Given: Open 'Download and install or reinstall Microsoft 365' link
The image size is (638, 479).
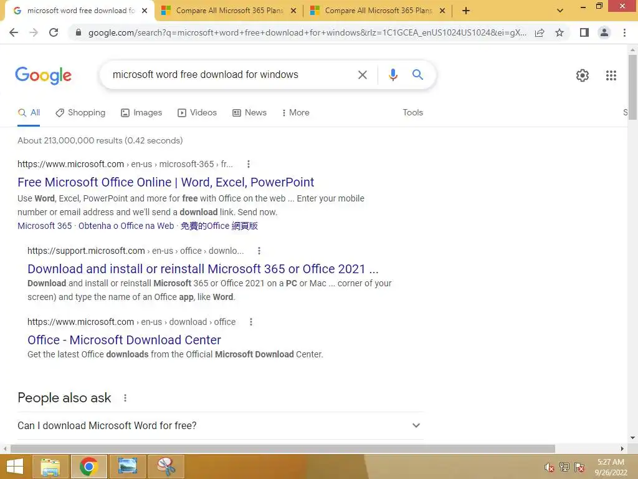Looking at the screenshot, I should coord(203,269).
